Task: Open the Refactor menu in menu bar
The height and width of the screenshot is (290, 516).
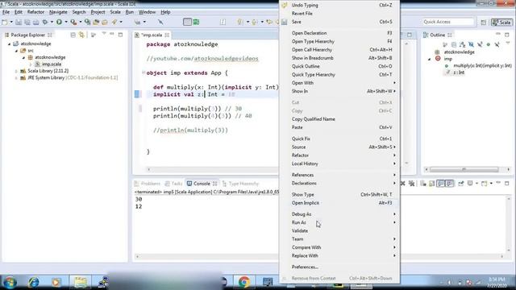Action: coord(35,12)
